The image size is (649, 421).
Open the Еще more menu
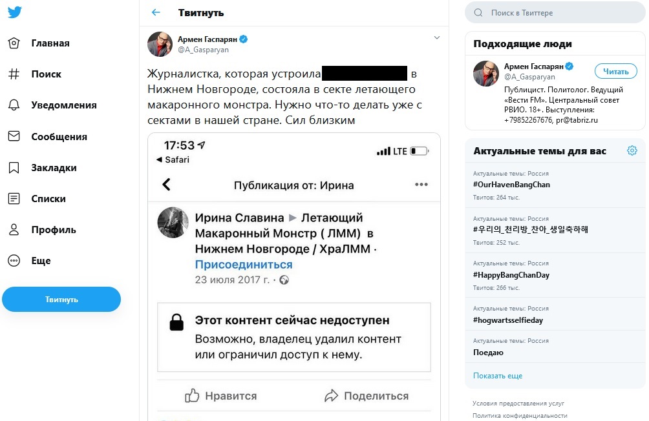(14, 261)
